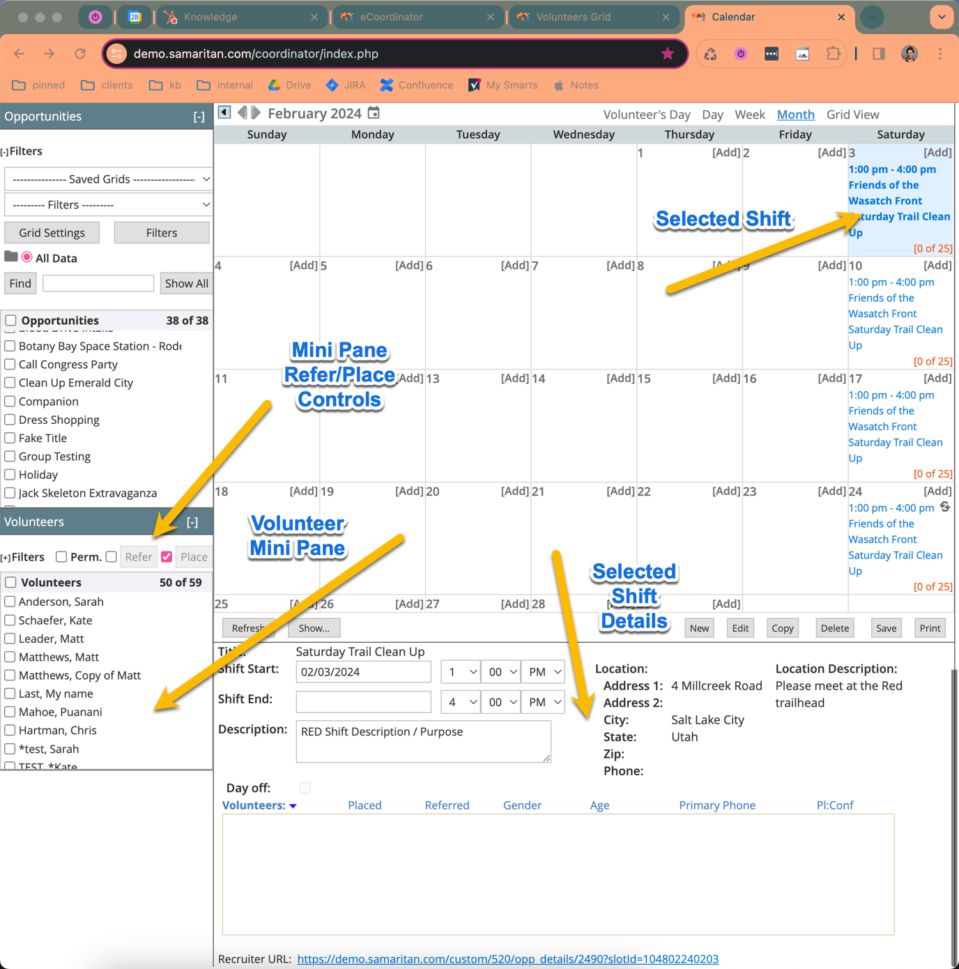Open the shift start hour dropdown
The height and width of the screenshot is (969, 959).
(461, 672)
